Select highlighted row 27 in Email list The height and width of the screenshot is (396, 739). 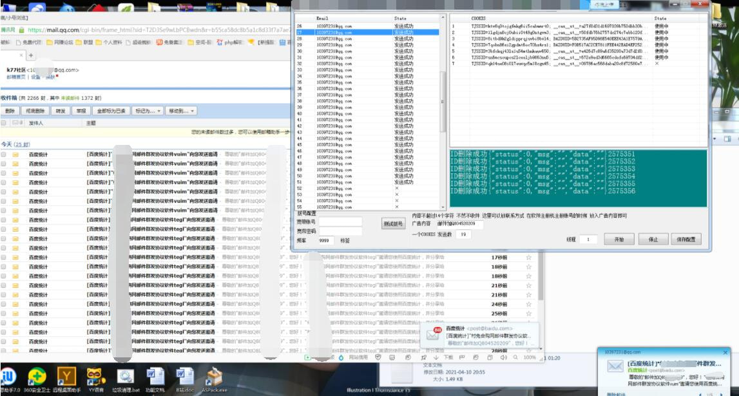[368, 32]
